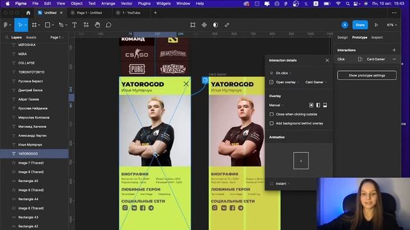Screen dimensions: 410x230
Task: Open the shape tools dropdown arrow
Action: point(53,25)
